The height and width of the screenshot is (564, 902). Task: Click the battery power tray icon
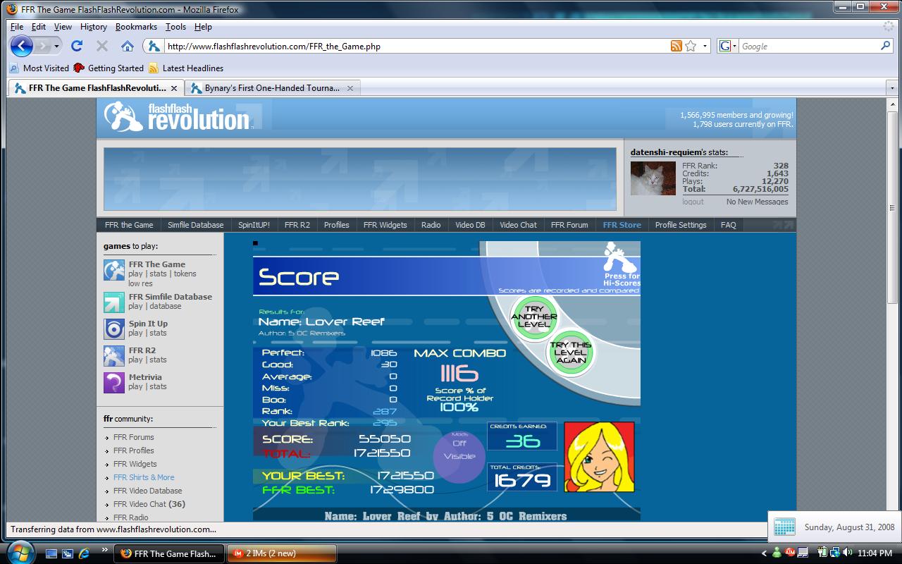coord(822,553)
